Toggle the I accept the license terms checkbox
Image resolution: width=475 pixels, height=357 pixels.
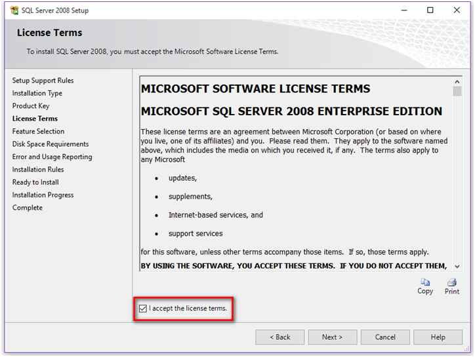coord(142,309)
